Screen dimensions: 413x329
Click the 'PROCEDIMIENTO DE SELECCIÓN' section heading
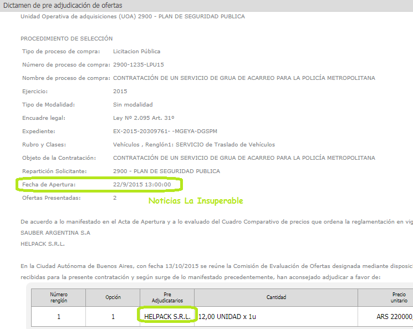[67, 38]
